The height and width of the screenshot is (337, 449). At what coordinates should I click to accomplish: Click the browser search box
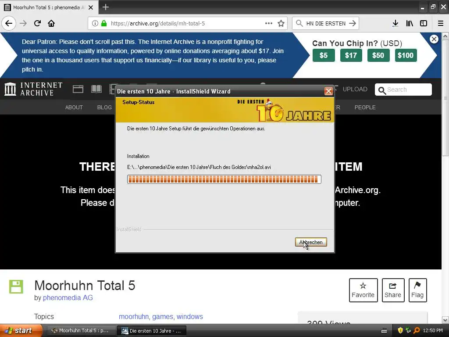click(x=326, y=23)
